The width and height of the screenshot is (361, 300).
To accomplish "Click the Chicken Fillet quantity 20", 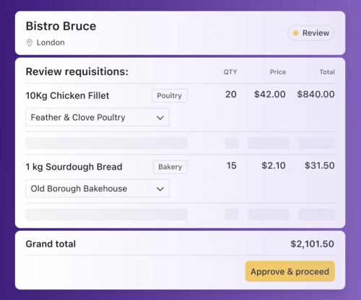I will click(x=231, y=94).
